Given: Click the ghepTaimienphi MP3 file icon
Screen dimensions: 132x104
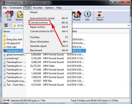Looking at the screenshot, I should 4,54.
